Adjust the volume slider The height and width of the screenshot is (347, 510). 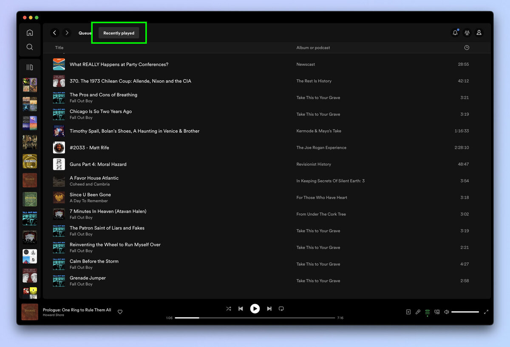[x=465, y=312]
